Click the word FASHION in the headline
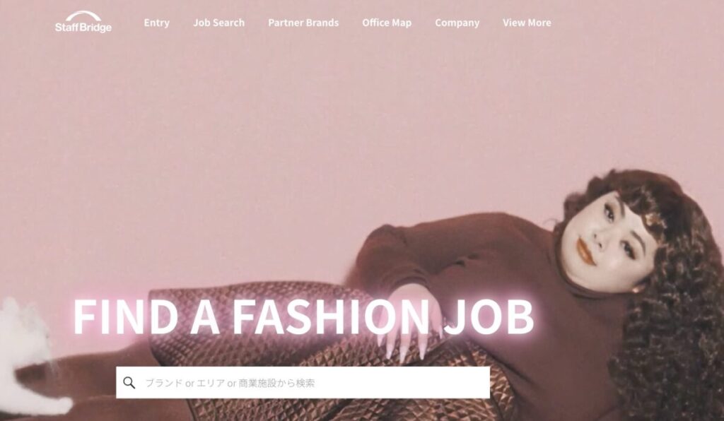 pyautogui.click(x=331, y=316)
